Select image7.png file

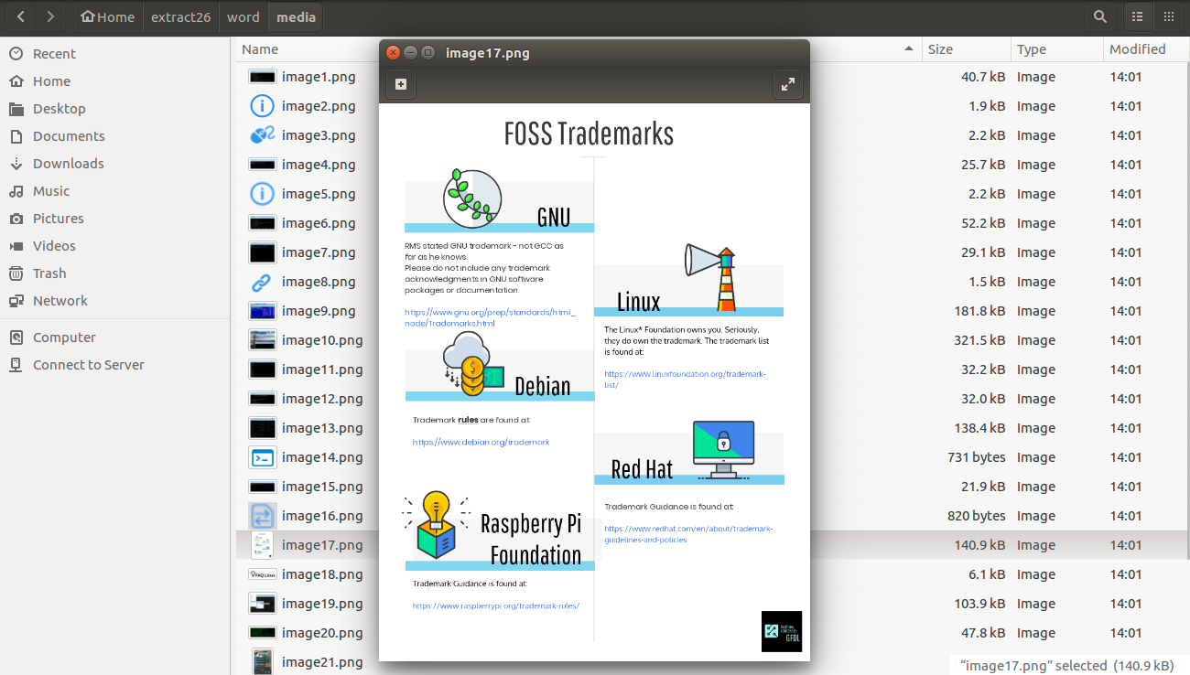319,252
